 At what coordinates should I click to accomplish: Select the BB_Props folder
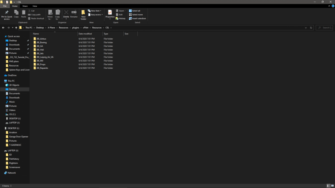coord(41,64)
